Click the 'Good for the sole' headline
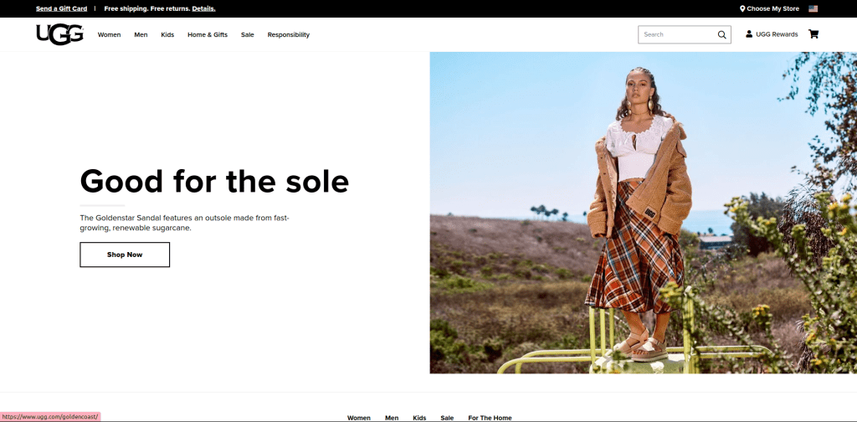 pyautogui.click(x=214, y=181)
